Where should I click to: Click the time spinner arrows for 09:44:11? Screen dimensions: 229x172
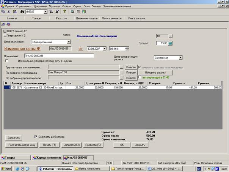[127, 49]
